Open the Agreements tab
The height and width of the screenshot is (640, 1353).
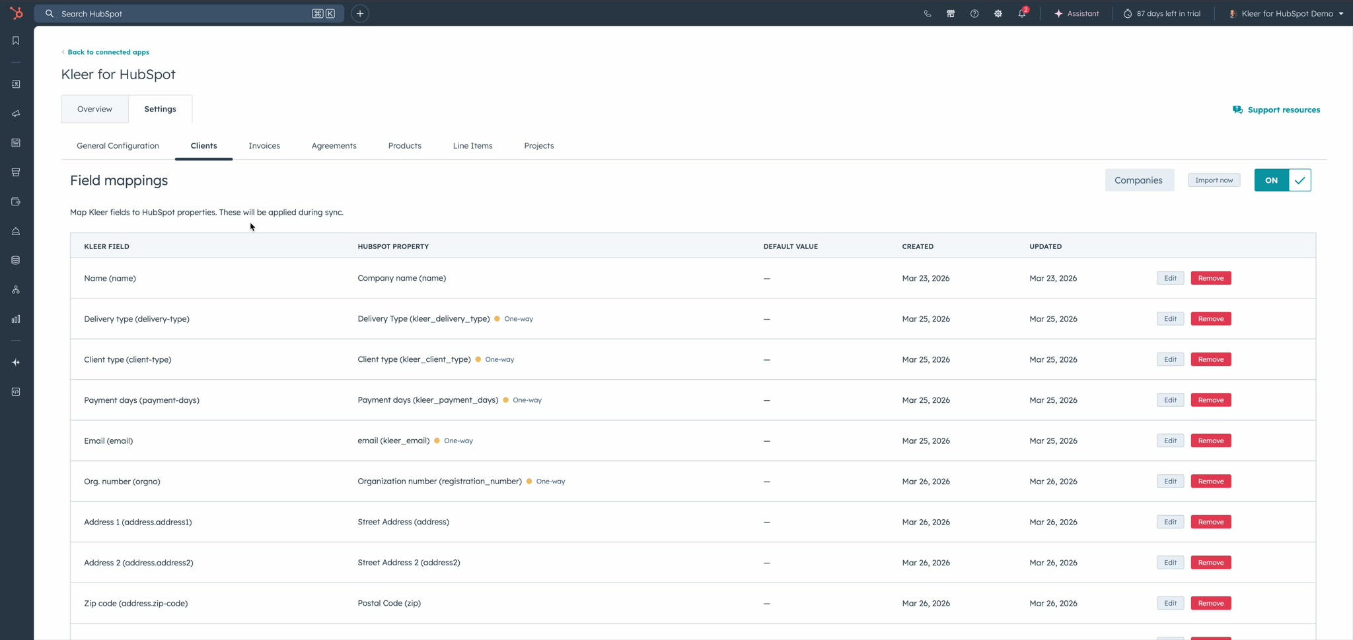tap(334, 146)
